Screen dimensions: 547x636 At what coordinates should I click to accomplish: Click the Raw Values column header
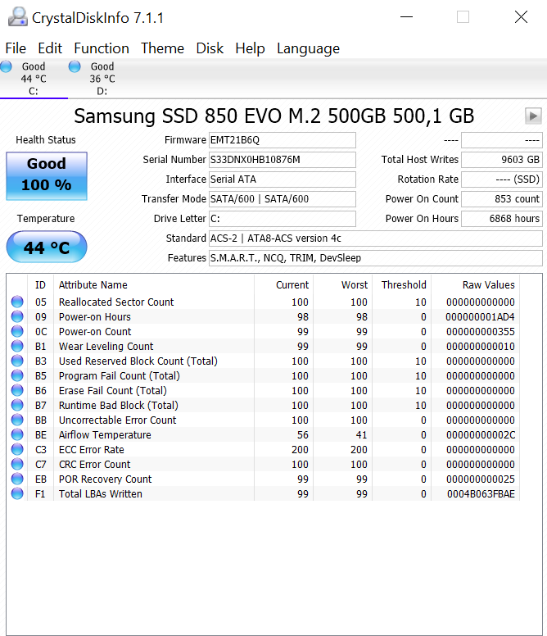475,284
